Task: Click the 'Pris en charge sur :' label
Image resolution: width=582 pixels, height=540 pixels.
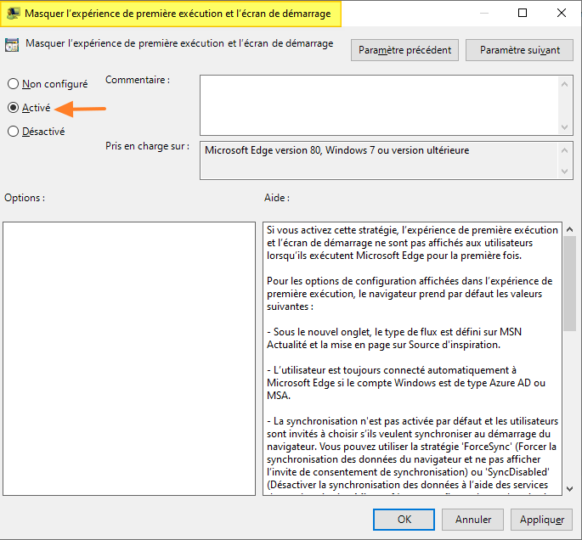Action: pyautogui.click(x=147, y=146)
